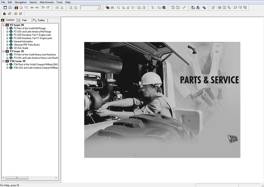Click the back arrow toolbar icon
This screenshot has height=187, width=264.
tap(32, 7)
